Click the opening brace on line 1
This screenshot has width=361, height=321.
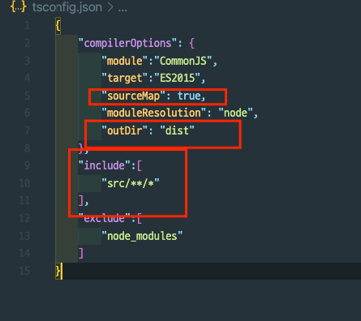(x=58, y=26)
